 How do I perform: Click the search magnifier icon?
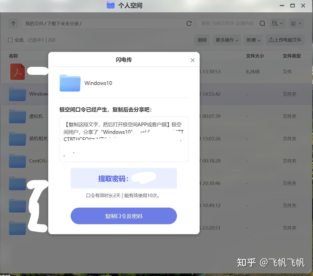(262, 23)
